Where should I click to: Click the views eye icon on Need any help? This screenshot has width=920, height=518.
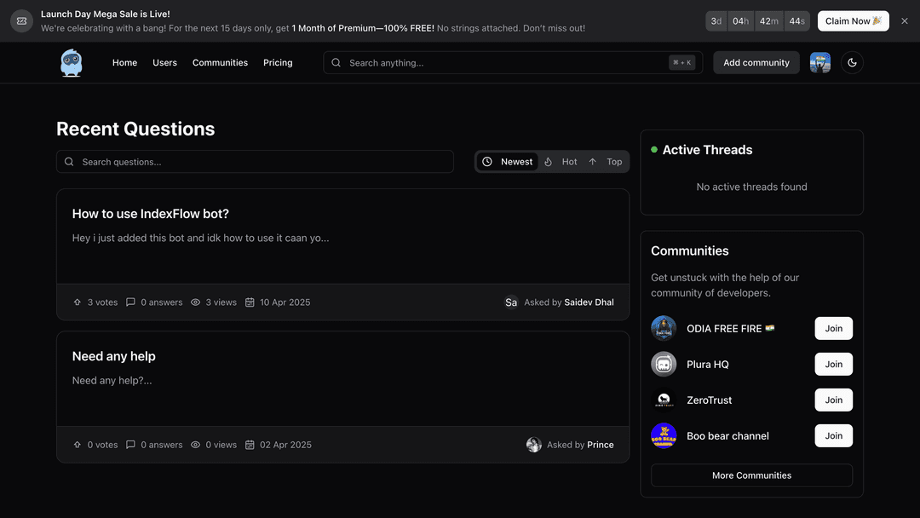pyautogui.click(x=195, y=444)
